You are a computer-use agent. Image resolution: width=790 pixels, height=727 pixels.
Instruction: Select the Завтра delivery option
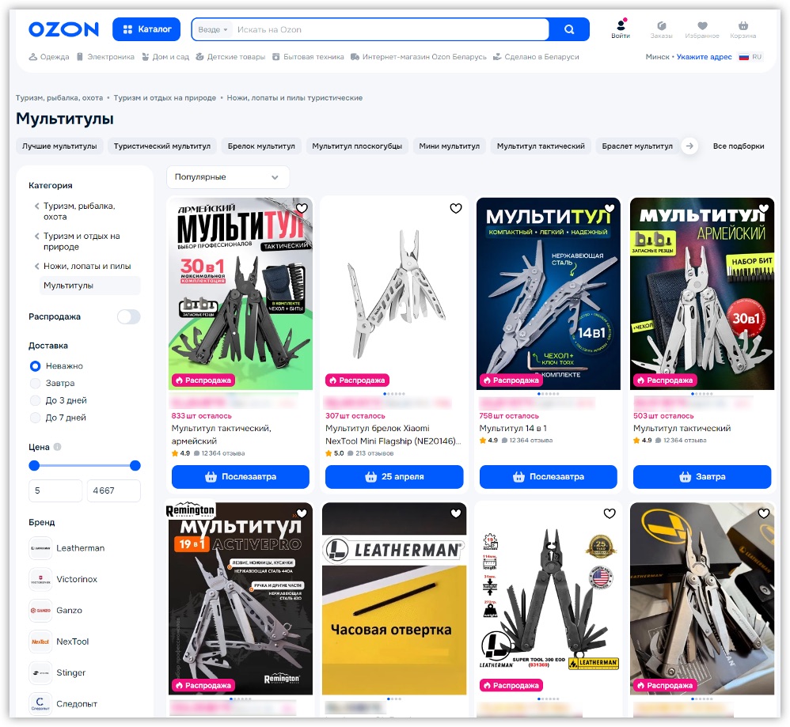(35, 384)
